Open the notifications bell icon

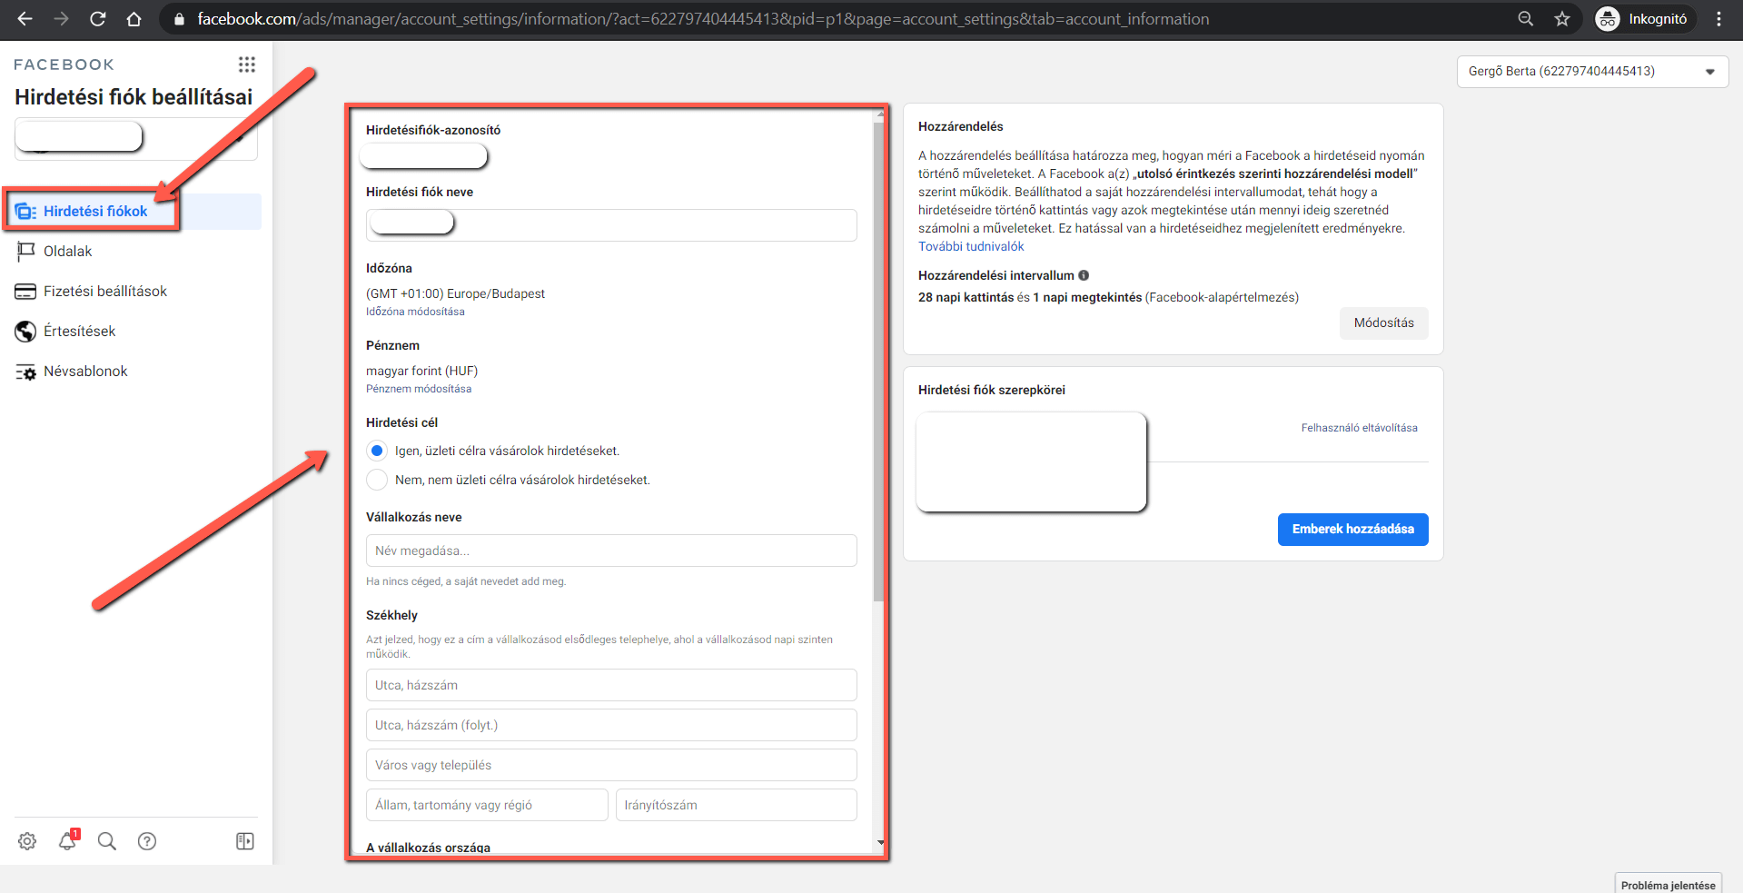point(67,841)
